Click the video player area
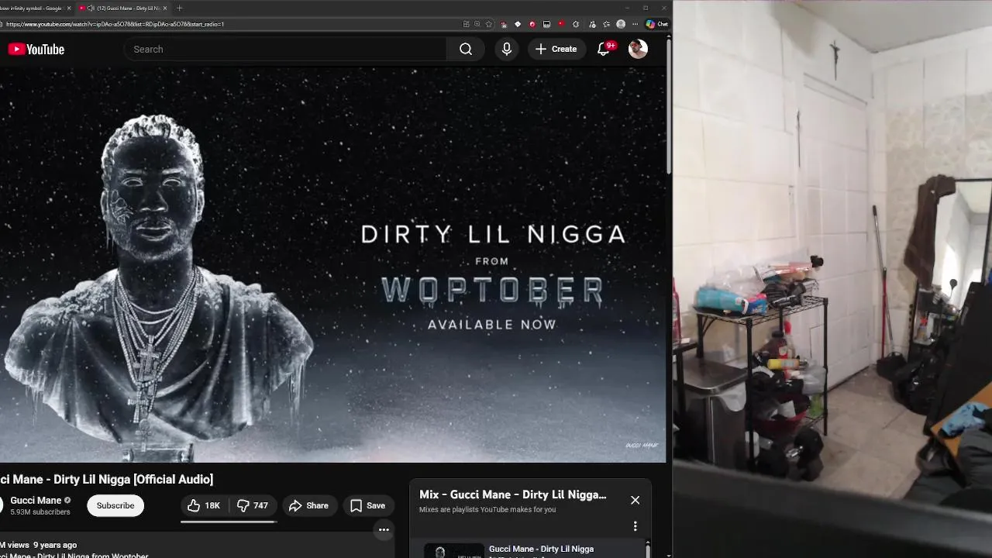Image resolution: width=992 pixels, height=558 pixels. click(x=332, y=264)
